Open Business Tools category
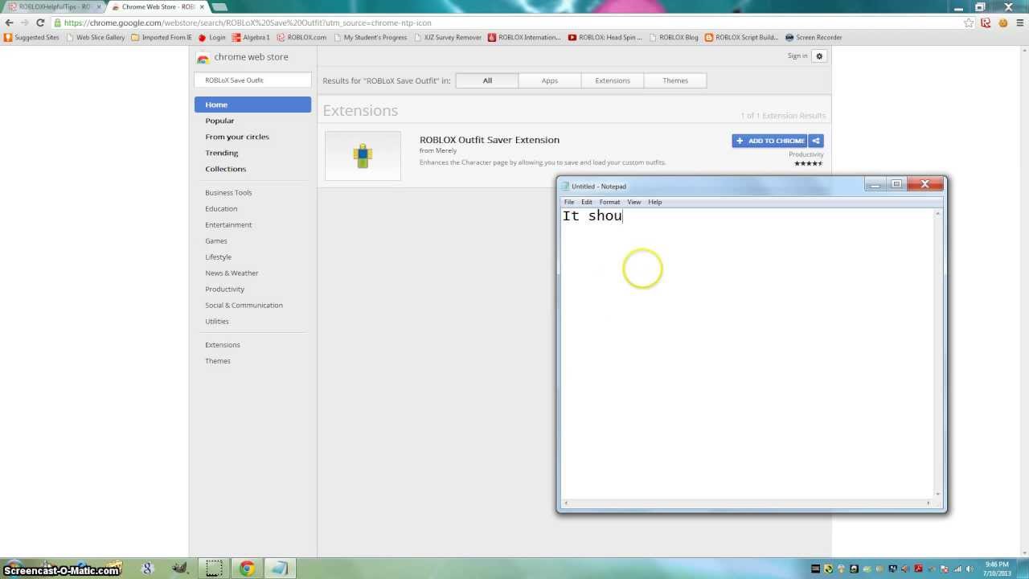1029x579 pixels. (228, 193)
